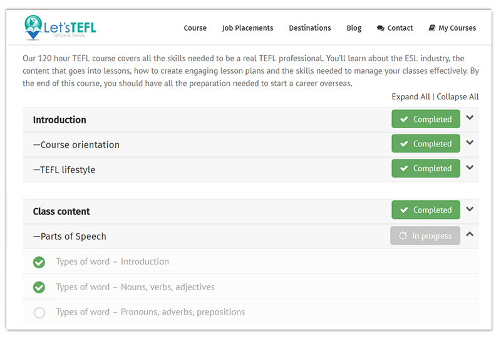Click the Collapse All link
The width and height of the screenshot is (501, 339).
pyautogui.click(x=458, y=97)
